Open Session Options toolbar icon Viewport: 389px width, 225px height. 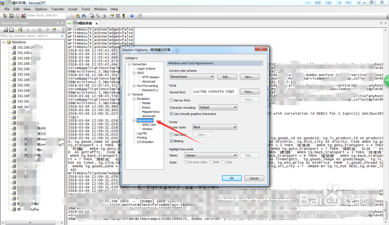(112, 16)
